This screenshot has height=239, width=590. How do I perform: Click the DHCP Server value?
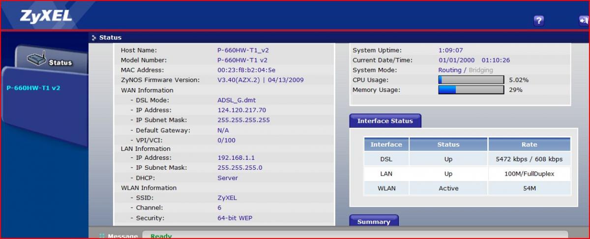[228, 178]
